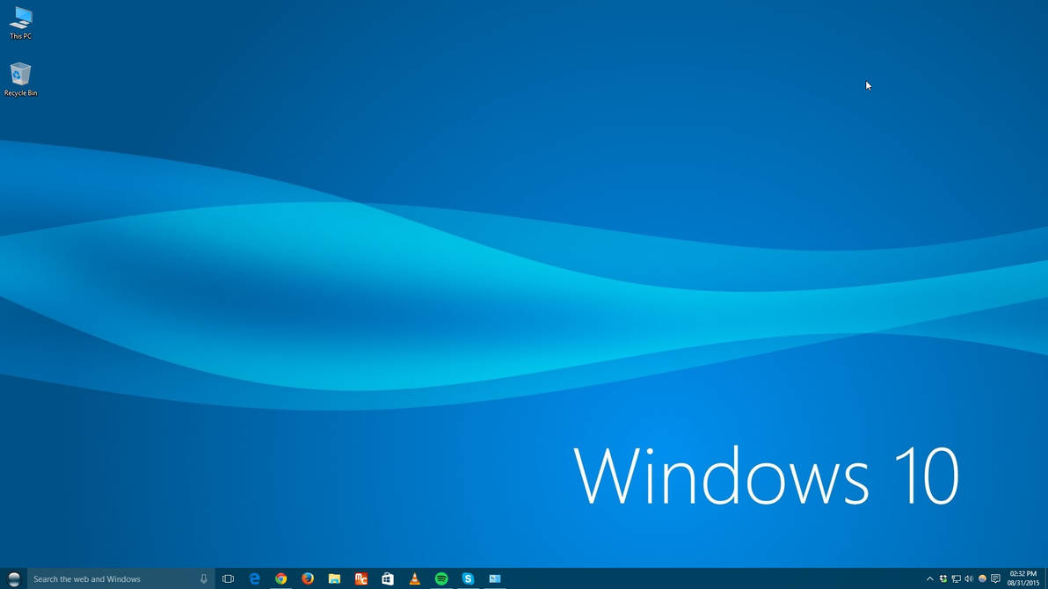The width and height of the screenshot is (1048, 589).
Task: Open the Action Center notifications icon
Action: click(995, 579)
